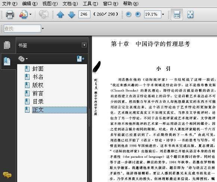Click the 查找 search field
The width and height of the screenshot is (217, 182).
(22, 28)
